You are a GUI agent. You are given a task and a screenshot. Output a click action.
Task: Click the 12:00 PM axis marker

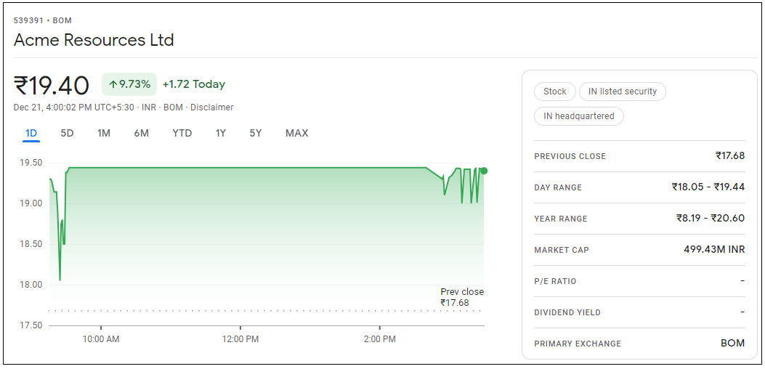pos(240,339)
